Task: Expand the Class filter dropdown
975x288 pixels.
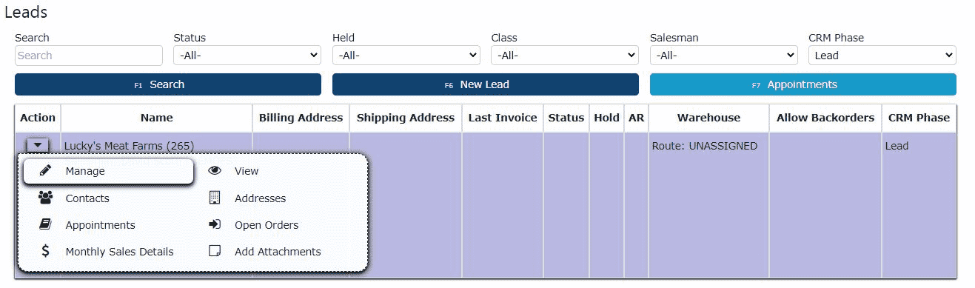Action: (565, 56)
